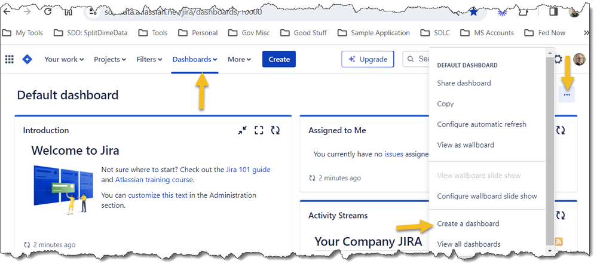This screenshot has width=597, height=270.
Task: Open the Fed Now bookmark folder
Action: click(545, 33)
